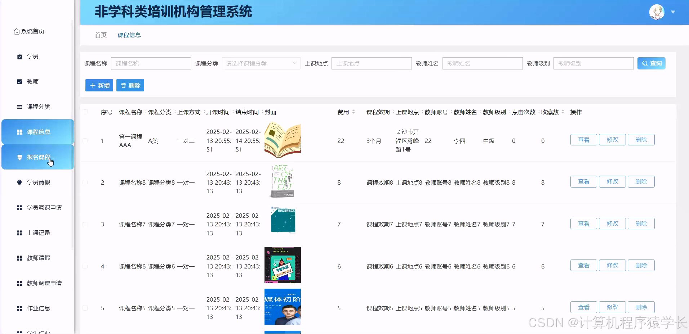Click the 上课记录 class record icon

[19, 233]
